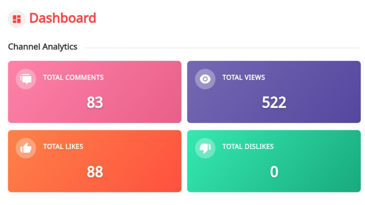Select the thumbs-up icon on Total Likes
The image size is (365, 205).
tap(25, 148)
